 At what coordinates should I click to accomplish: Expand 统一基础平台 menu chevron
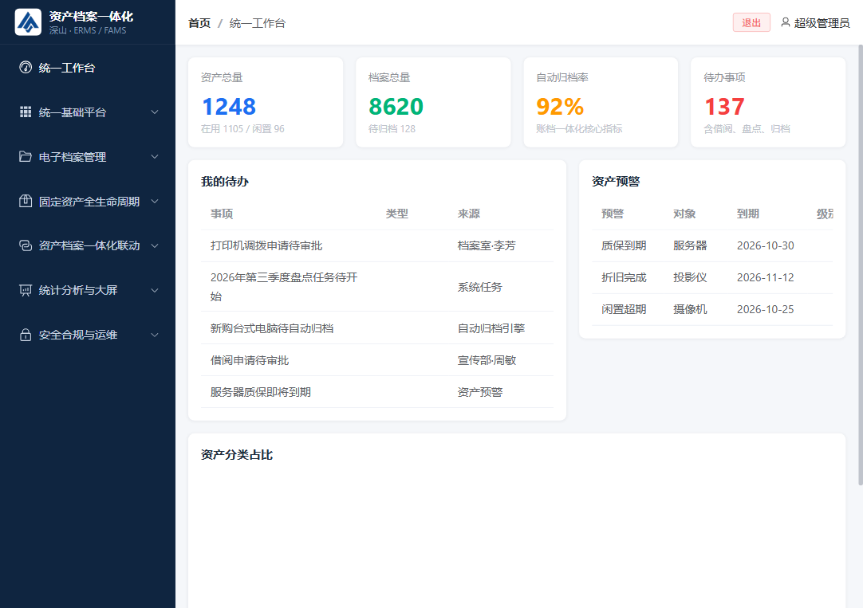[155, 112]
